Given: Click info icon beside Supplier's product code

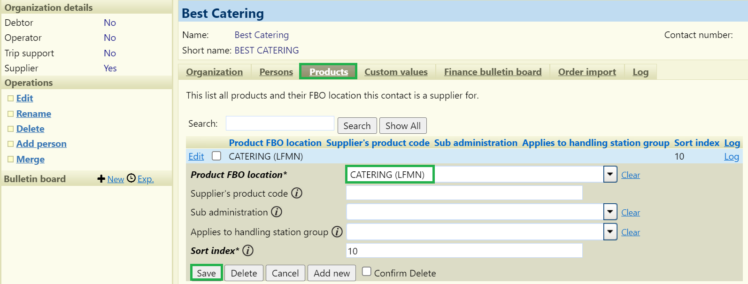Looking at the screenshot, I should tap(297, 193).
